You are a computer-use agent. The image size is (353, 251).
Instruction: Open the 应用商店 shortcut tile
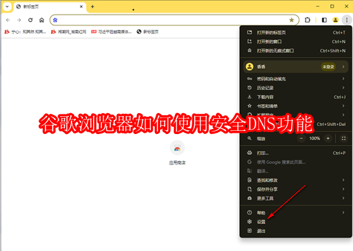(x=177, y=152)
